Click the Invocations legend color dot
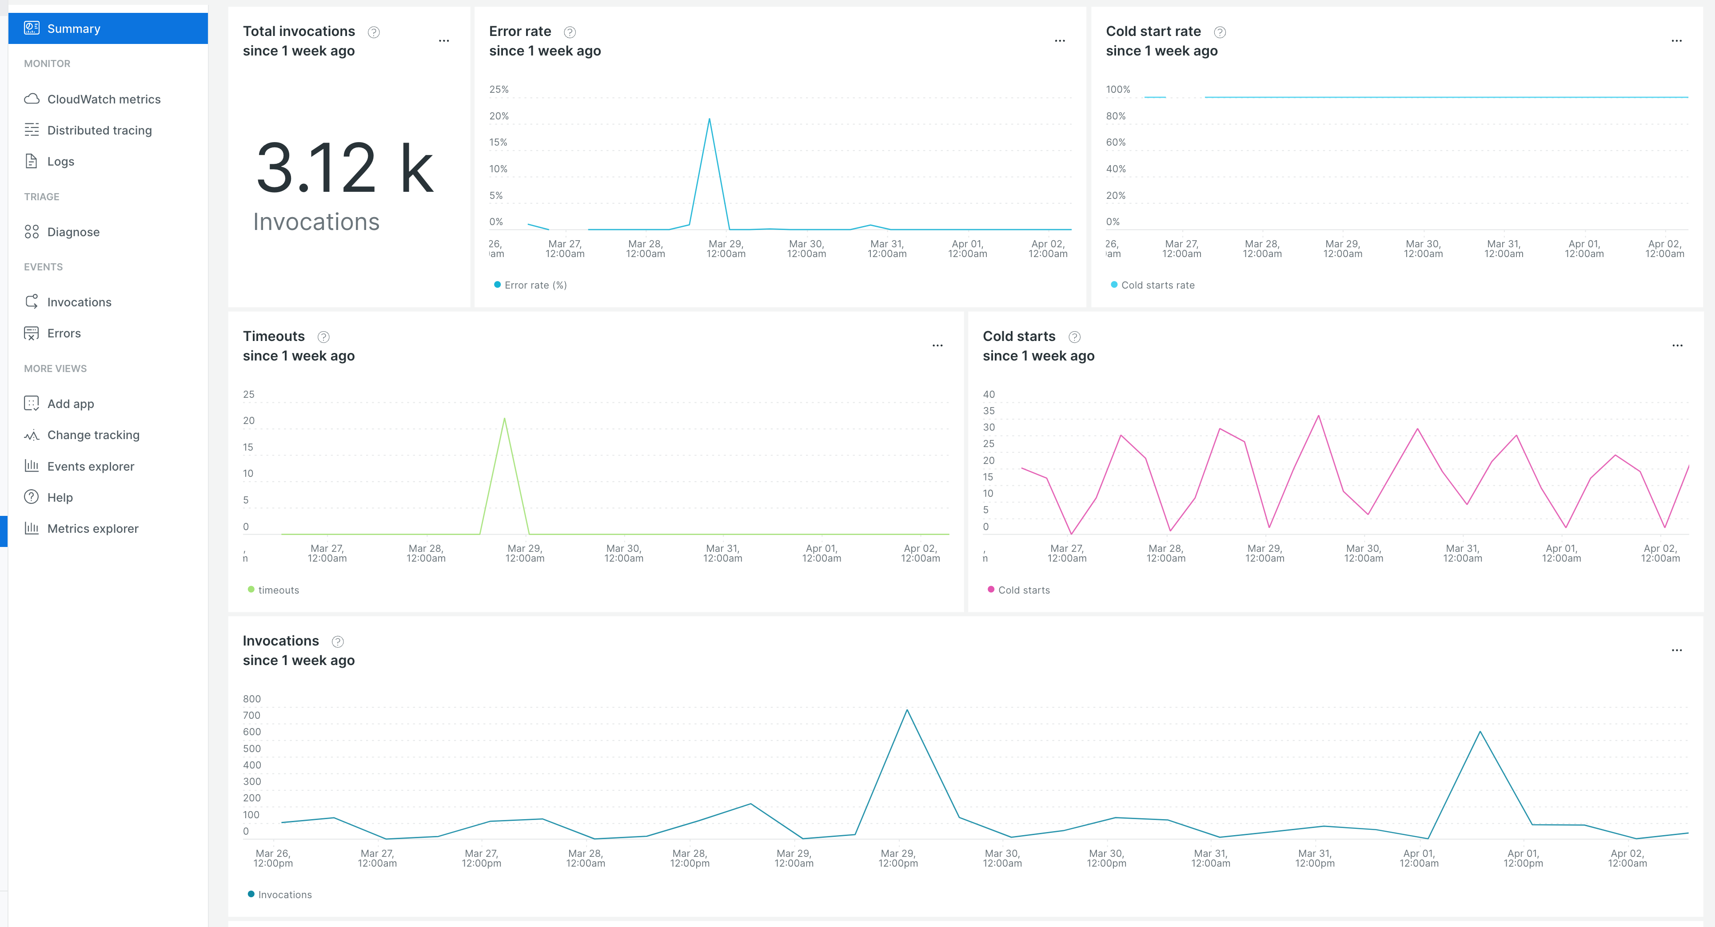This screenshot has height=927, width=1715. [251, 894]
